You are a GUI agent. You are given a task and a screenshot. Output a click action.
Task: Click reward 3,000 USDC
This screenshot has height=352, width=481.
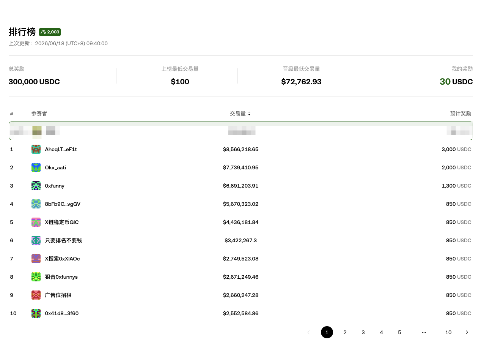[456, 149]
